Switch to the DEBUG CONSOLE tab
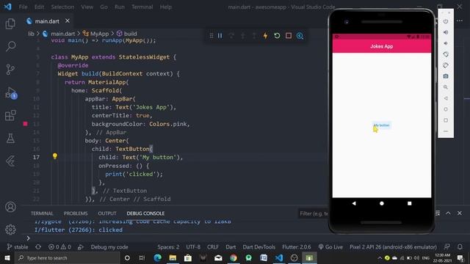Screen dimensions: 470x264 (145, 213)
